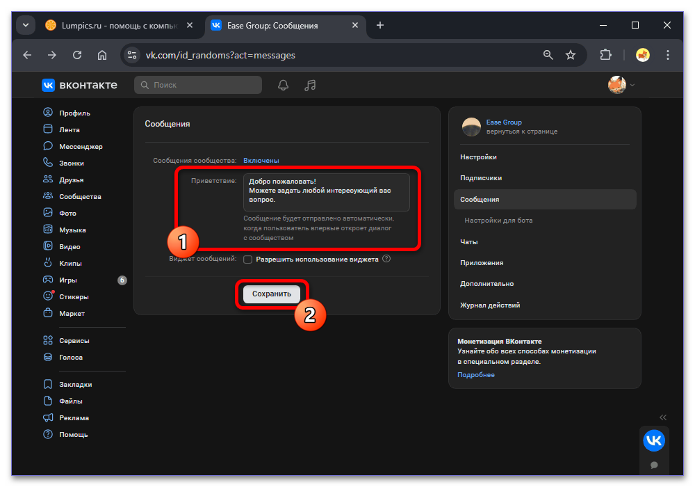Bookmark the page with the star icon
The image size is (695, 487).
(571, 55)
